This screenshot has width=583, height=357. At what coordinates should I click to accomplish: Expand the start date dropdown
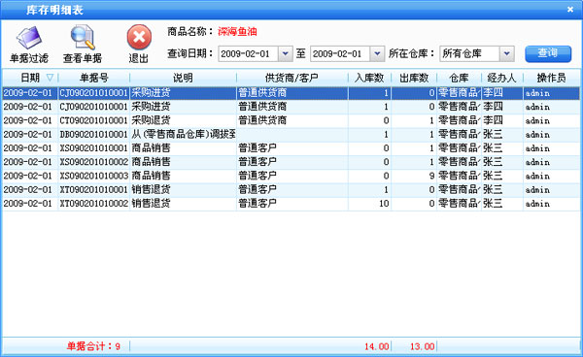(285, 53)
